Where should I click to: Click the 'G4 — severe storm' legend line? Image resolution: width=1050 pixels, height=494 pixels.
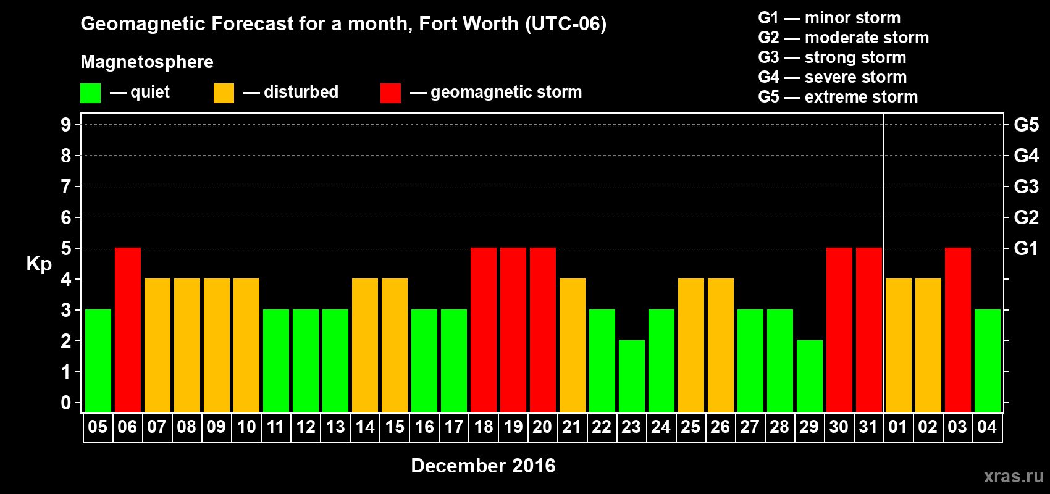pyautogui.click(x=832, y=77)
